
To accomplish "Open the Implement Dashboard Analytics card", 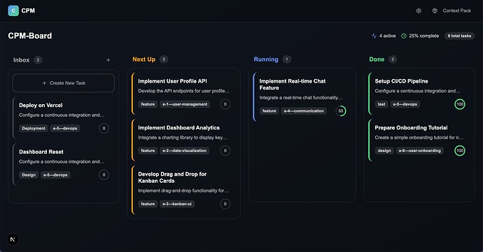I will (x=184, y=140).
